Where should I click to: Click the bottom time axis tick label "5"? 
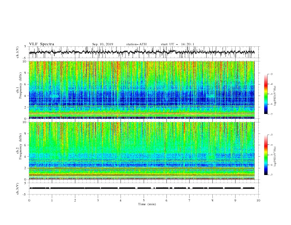(x=144, y=200)
